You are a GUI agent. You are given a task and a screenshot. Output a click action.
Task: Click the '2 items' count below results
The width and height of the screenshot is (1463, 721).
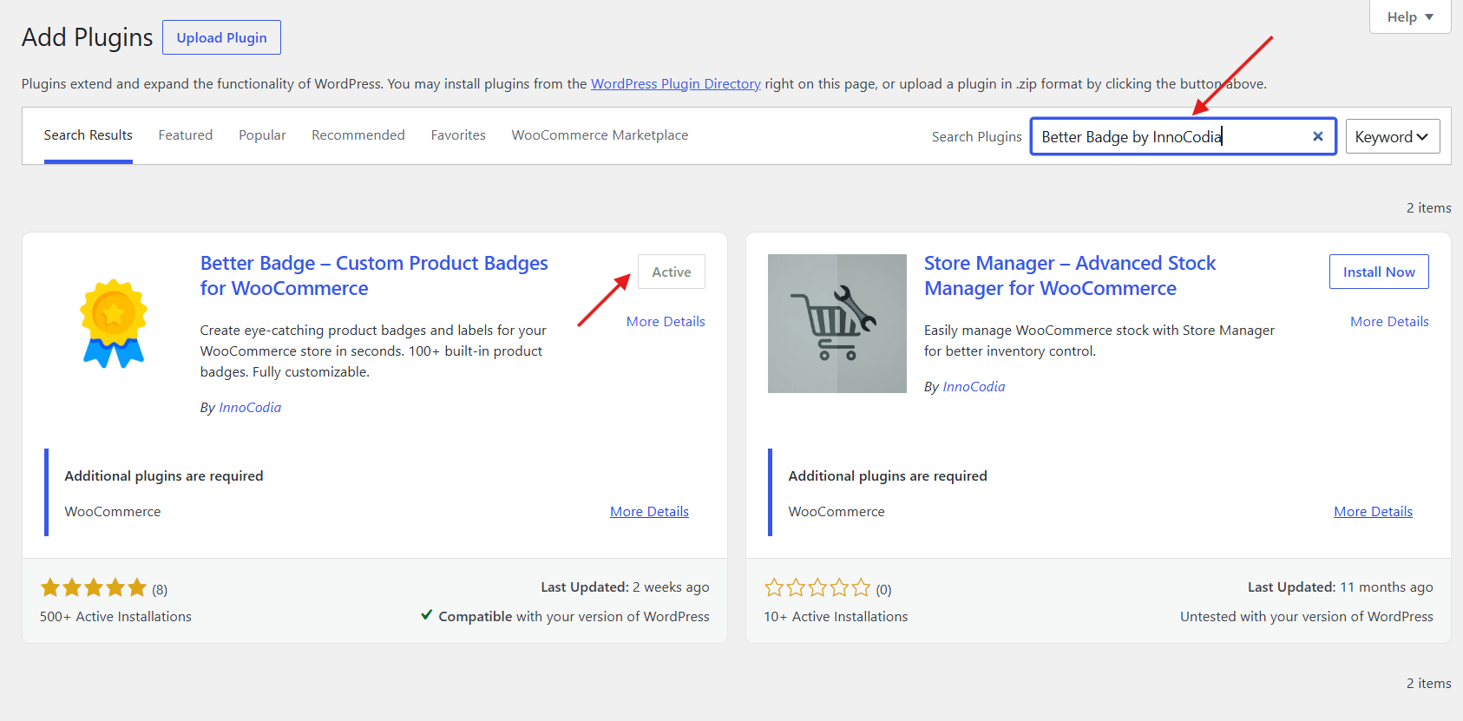(x=1428, y=684)
